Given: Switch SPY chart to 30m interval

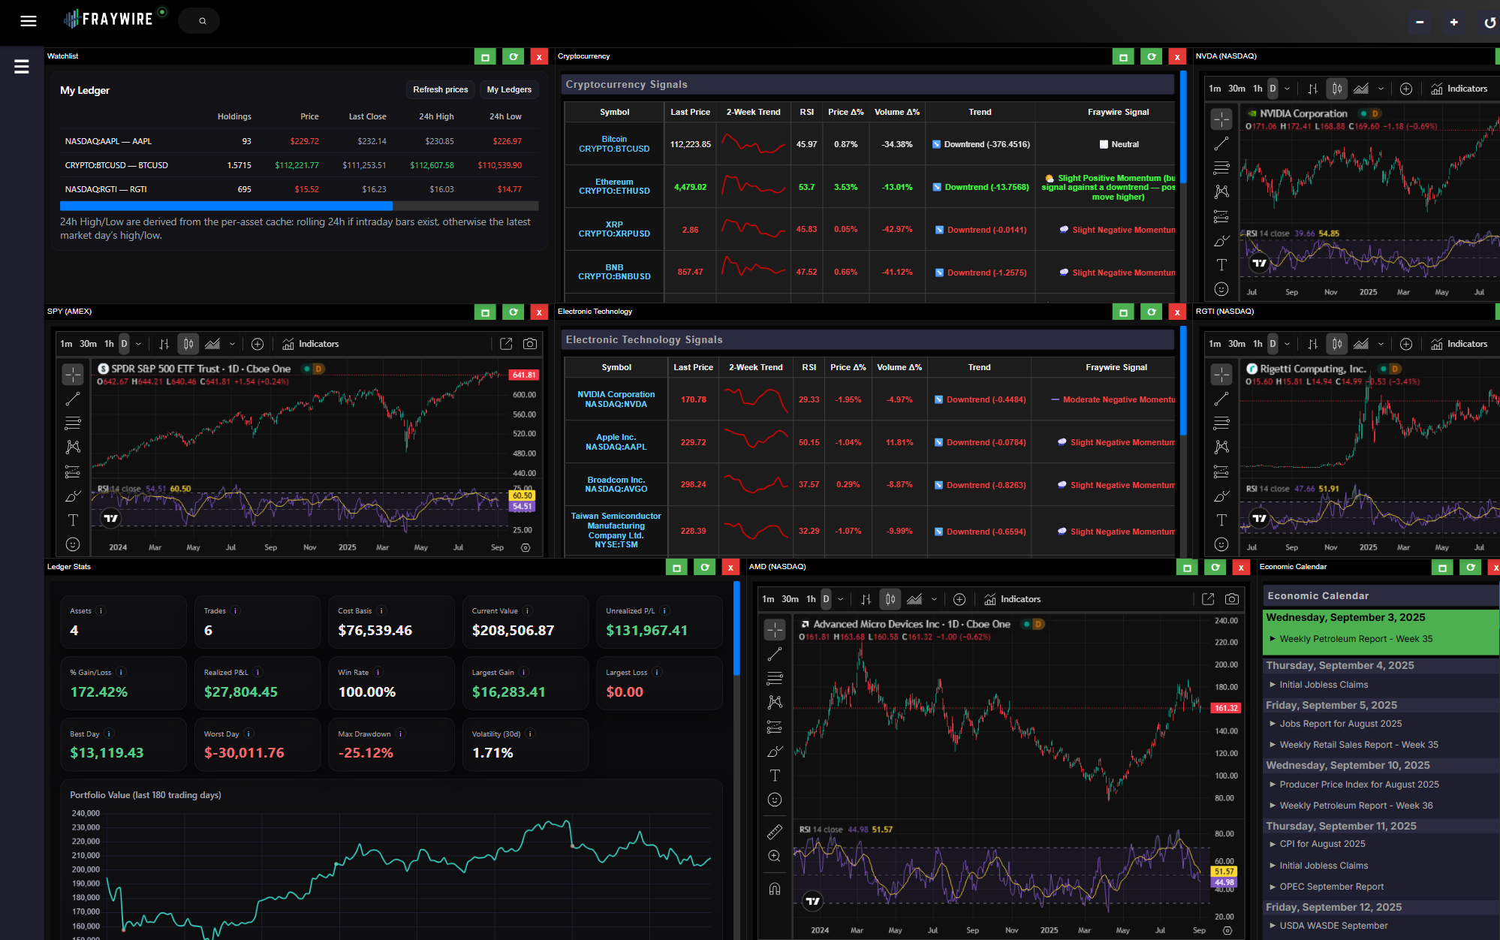Looking at the screenshot, I should pos(88,344).
